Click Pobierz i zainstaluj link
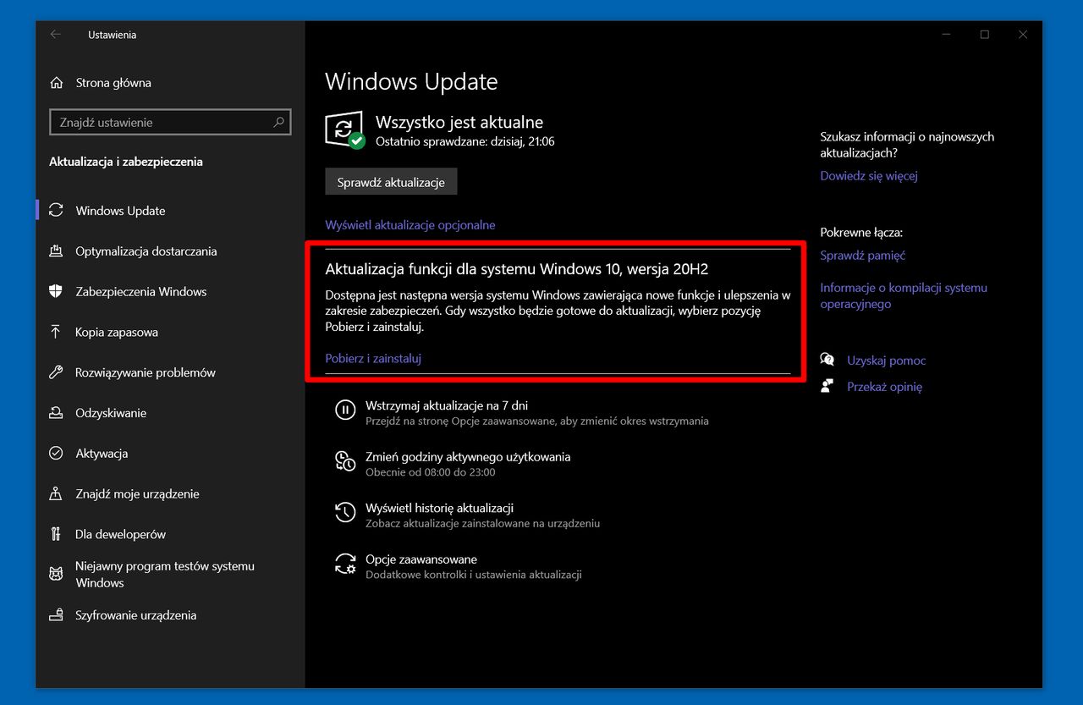The width and height of the screenshot is (1083, 705). (x=373, y=358)
